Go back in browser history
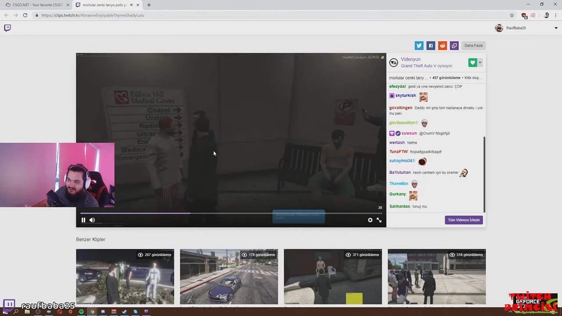Viewport: 562px width, 316px height. click(x=7, y=15)
